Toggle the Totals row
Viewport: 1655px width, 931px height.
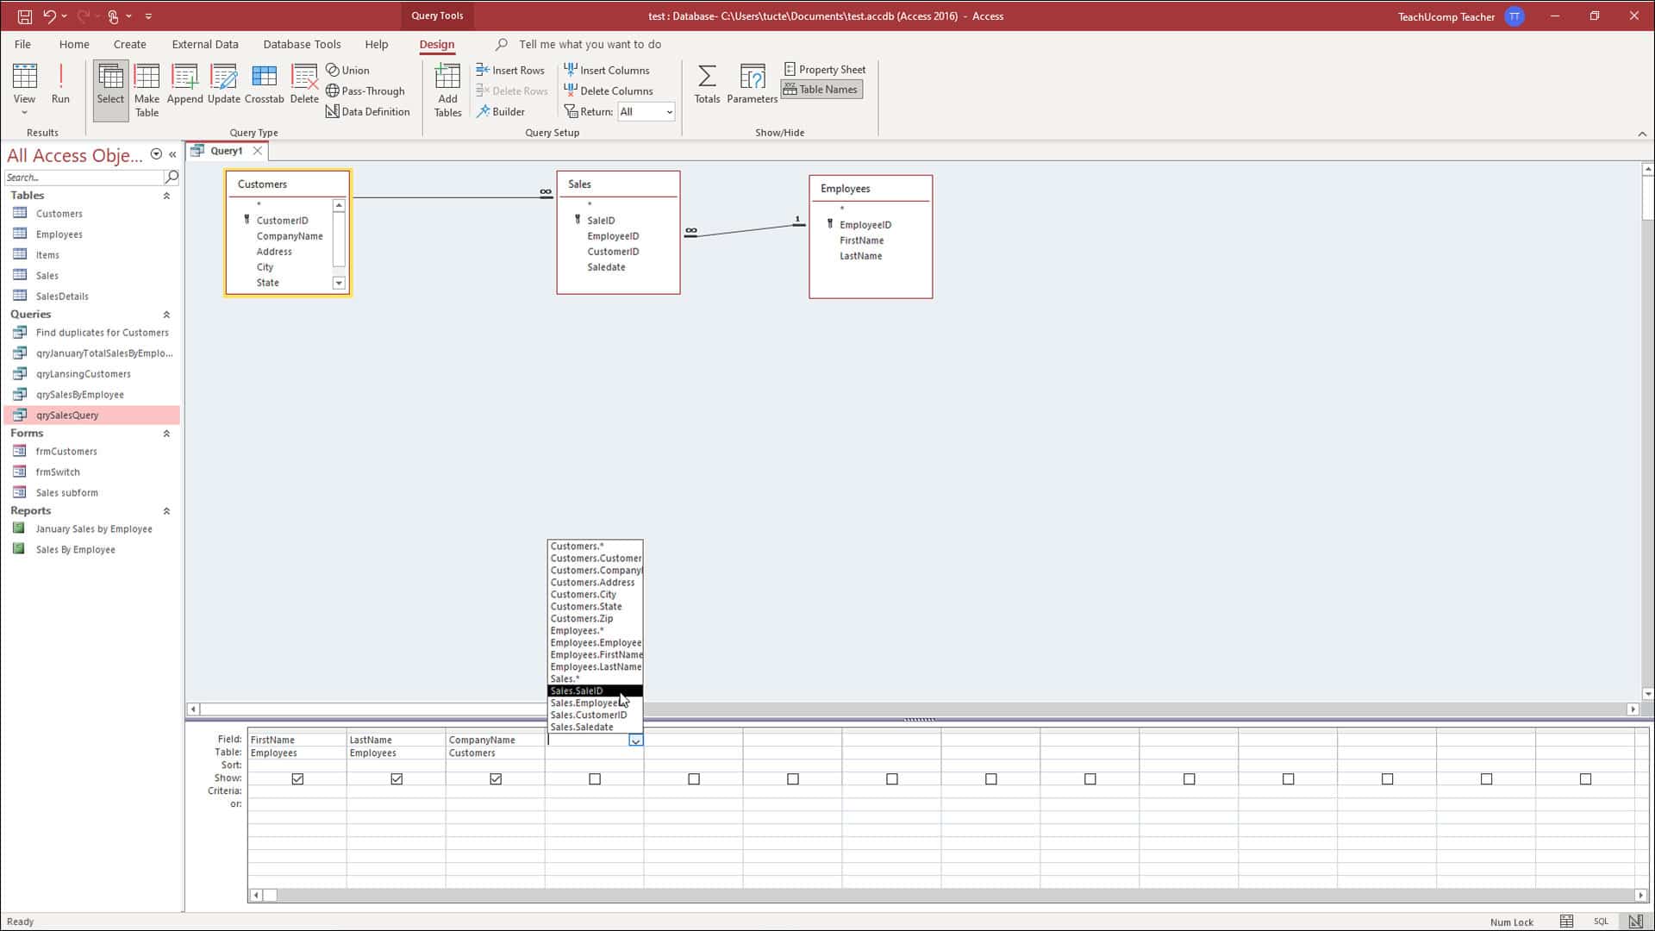tap(707, 84)
